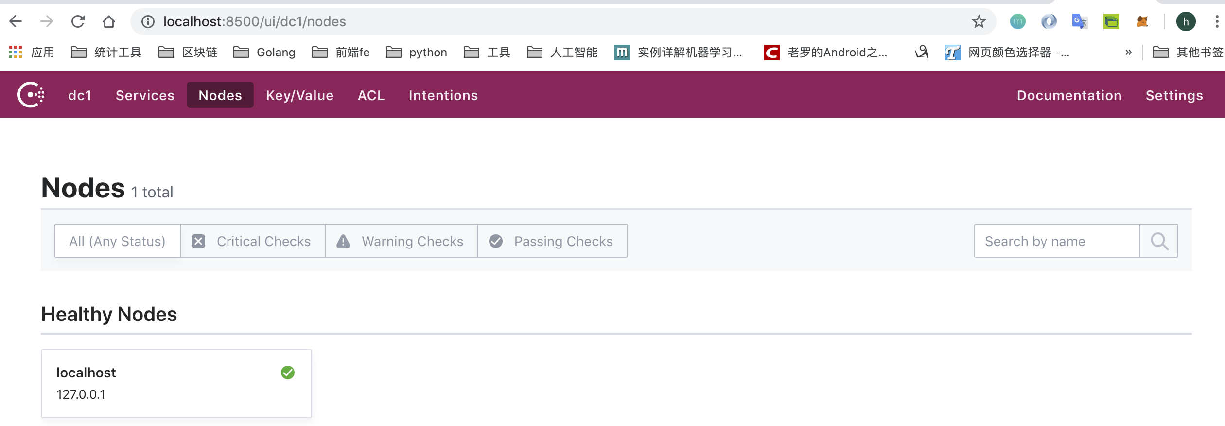Expand the hidden bookmarks overflow chevron
The width and height of the screenshot is (1225, 426).
point(1129,52)
